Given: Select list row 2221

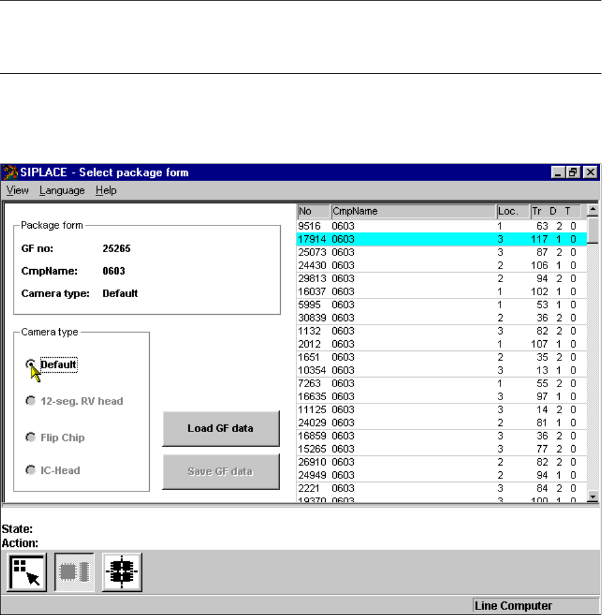Looking at the screenshot, I should [442, 489].
